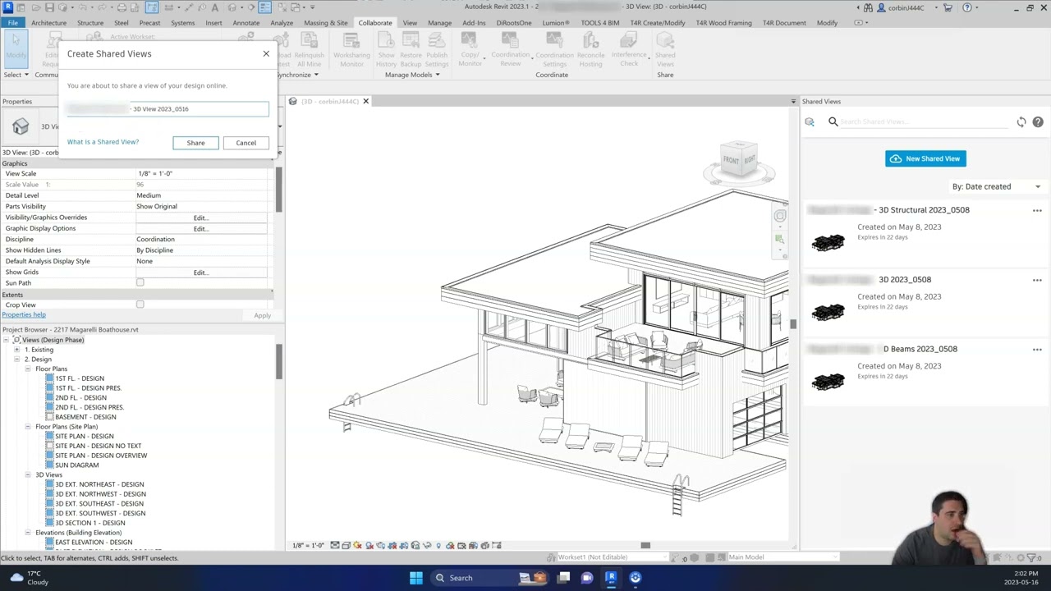The image size is (1051, 591).
Task: Click the Worksharing Monitor ribbon button
Action: [351, 50]
